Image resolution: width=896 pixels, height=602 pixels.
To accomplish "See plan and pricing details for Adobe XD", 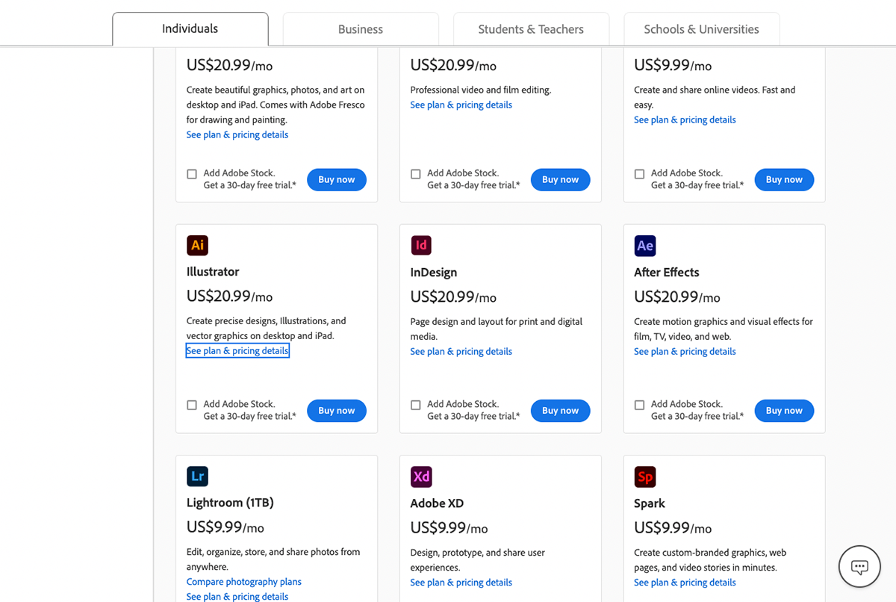I will [461, 582].
